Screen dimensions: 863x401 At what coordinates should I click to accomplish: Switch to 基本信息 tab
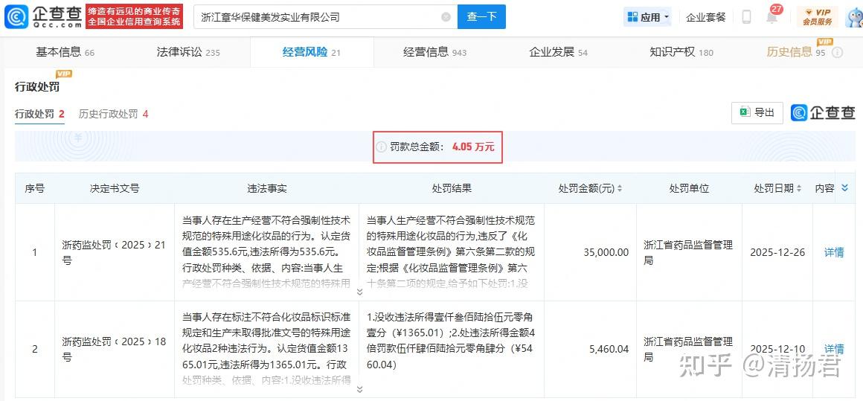[65, 52]
